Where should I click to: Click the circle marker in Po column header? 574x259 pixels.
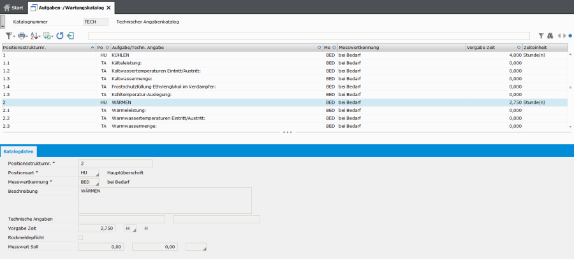(107, 48)
